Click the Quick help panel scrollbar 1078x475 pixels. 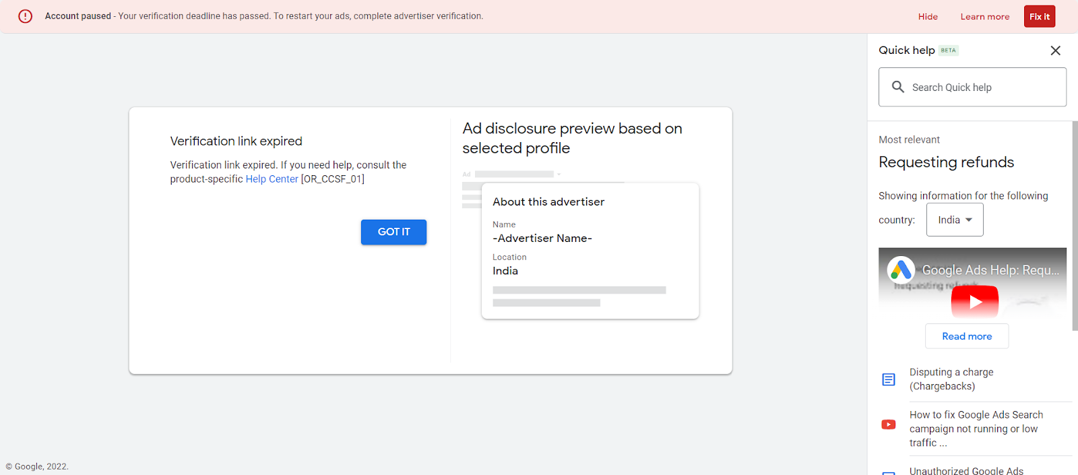point(1075,226)
